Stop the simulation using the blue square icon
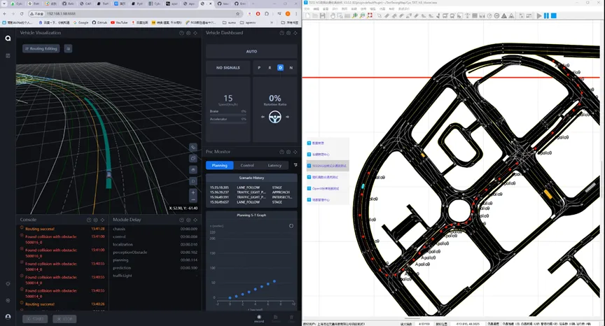 click(x=554, y=16)
